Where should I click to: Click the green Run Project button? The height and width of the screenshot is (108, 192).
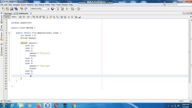coord(67,9)
